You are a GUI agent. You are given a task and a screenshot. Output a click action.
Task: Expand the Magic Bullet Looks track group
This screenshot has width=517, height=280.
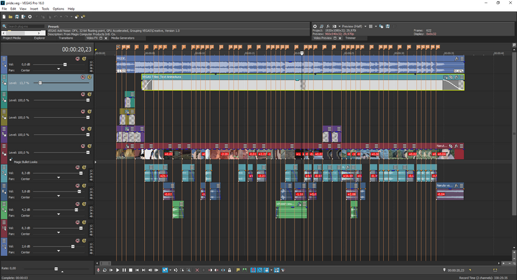tap(10, 161)
